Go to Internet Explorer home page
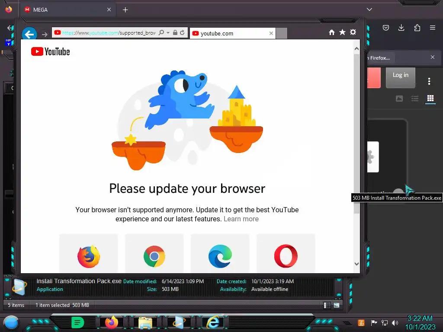Screen dimensions: 443x332 (332, 32)
